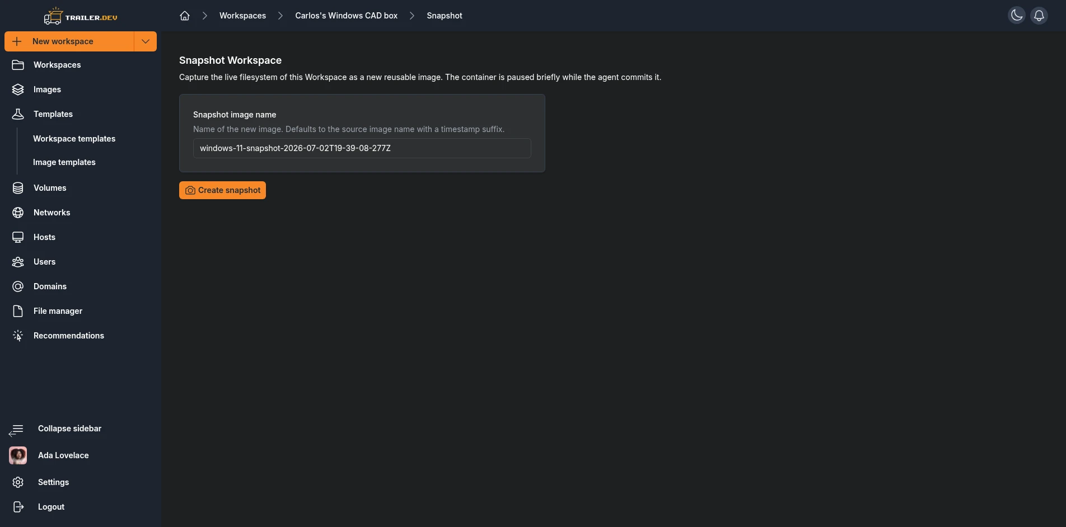Image resolution: width=1066 pixels, height=527 pixels.
Task: Focus the Snapshot image name field
Action: point(362,148)
